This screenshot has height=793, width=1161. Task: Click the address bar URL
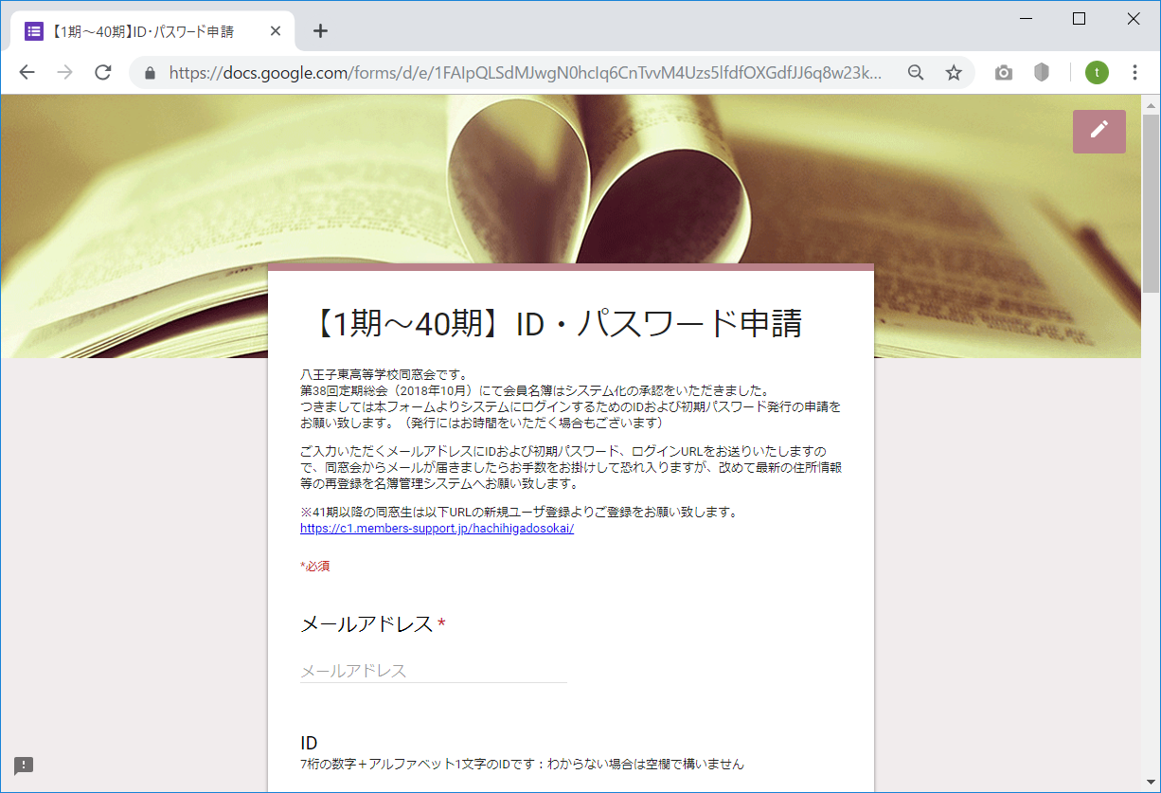pos(527,73)
